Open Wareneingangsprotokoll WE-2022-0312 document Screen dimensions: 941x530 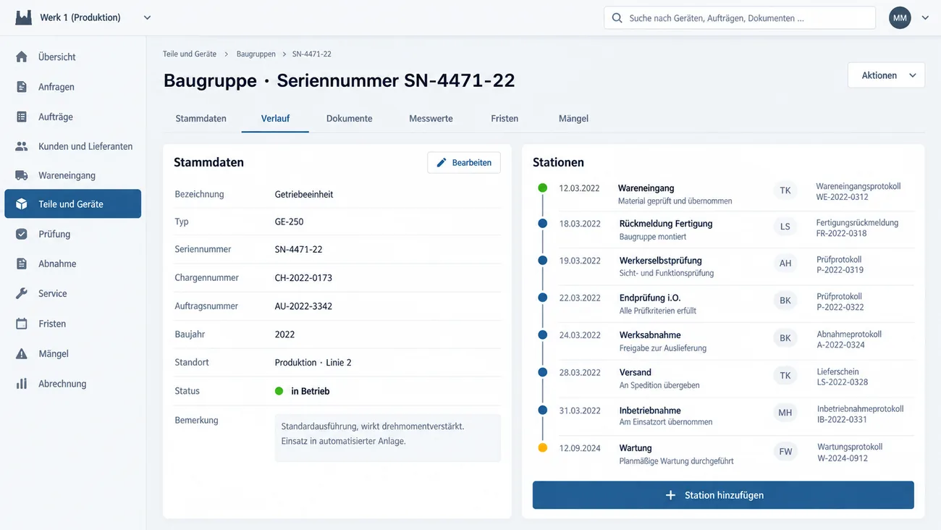pyautogui.click(x=858, y=192)
